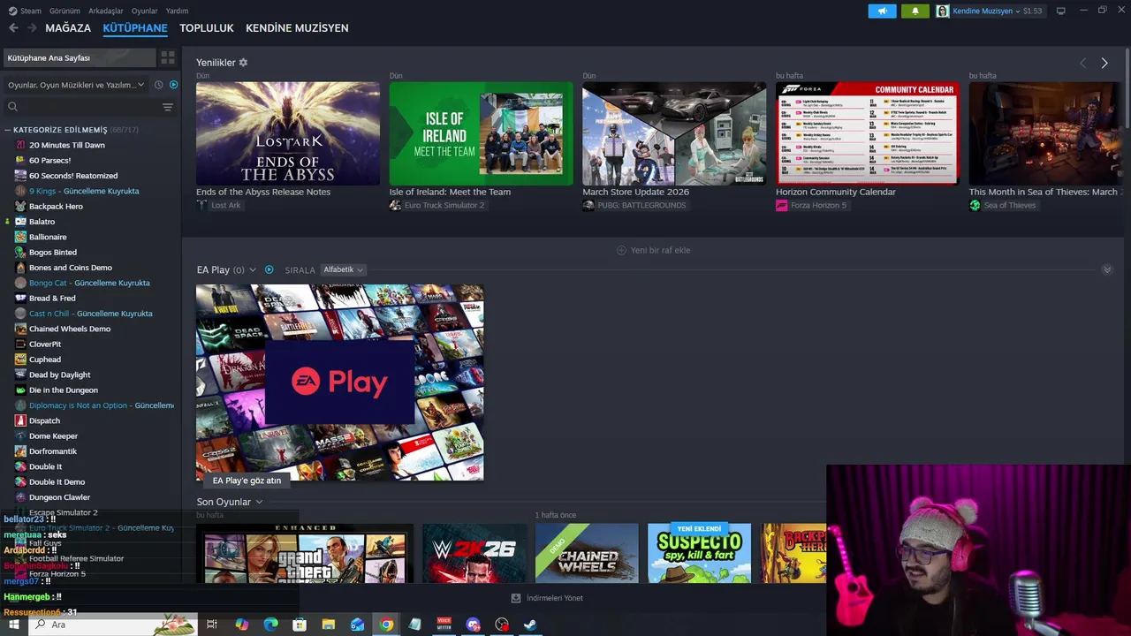This screenshot has height=636, width=1131.
Task: Click the magnifier search icon in library sidebar
Action: pyautogui.click(x=12, y=107)
